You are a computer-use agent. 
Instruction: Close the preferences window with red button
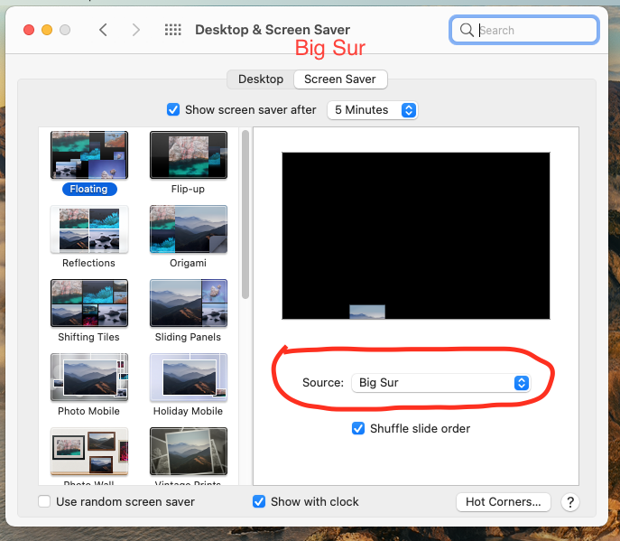tap(29, 30)
